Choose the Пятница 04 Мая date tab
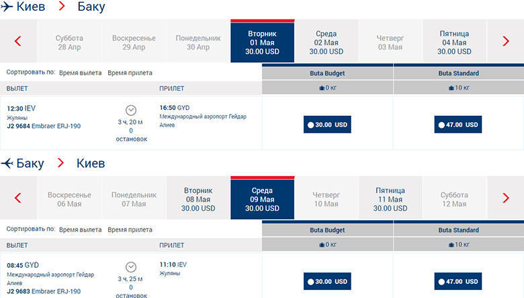Image resolution: width=524 pixels, height=298 pixels. coord(454,42)
